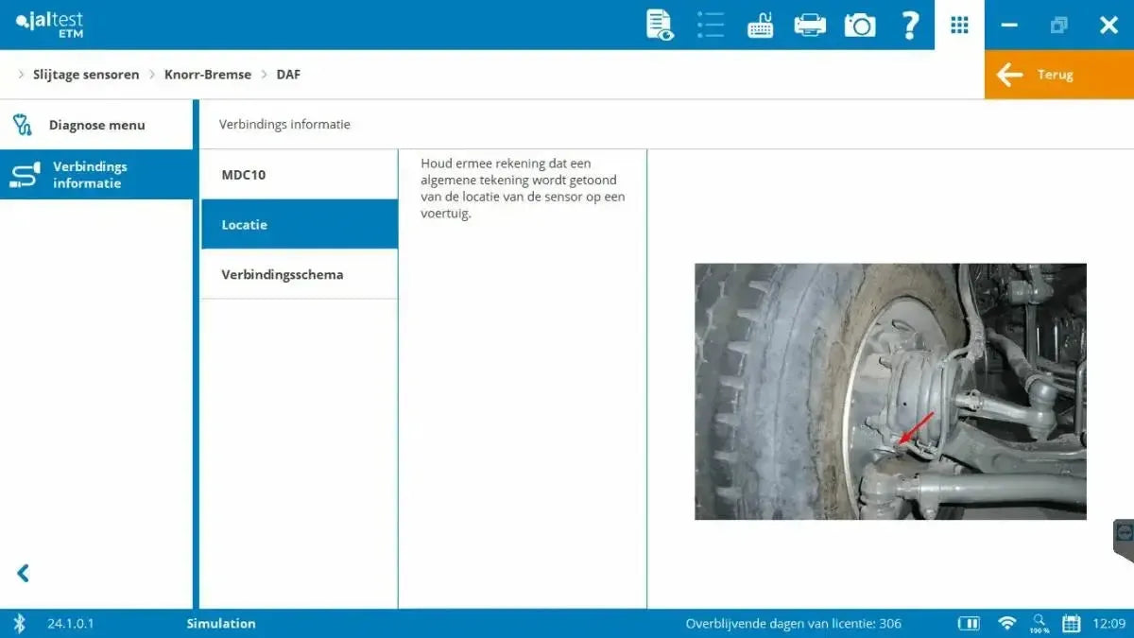
Task: Open the report preview icon in the toolbar
Action: click(659, 25)
